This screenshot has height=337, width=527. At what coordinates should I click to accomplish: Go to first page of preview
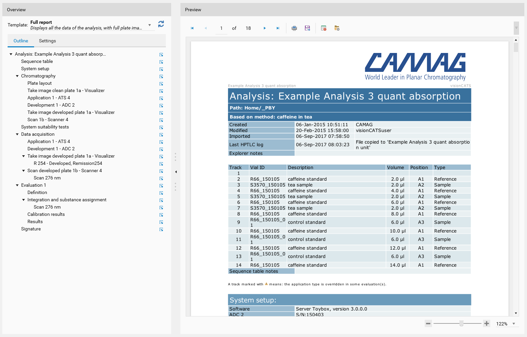(x=192, y=28)
